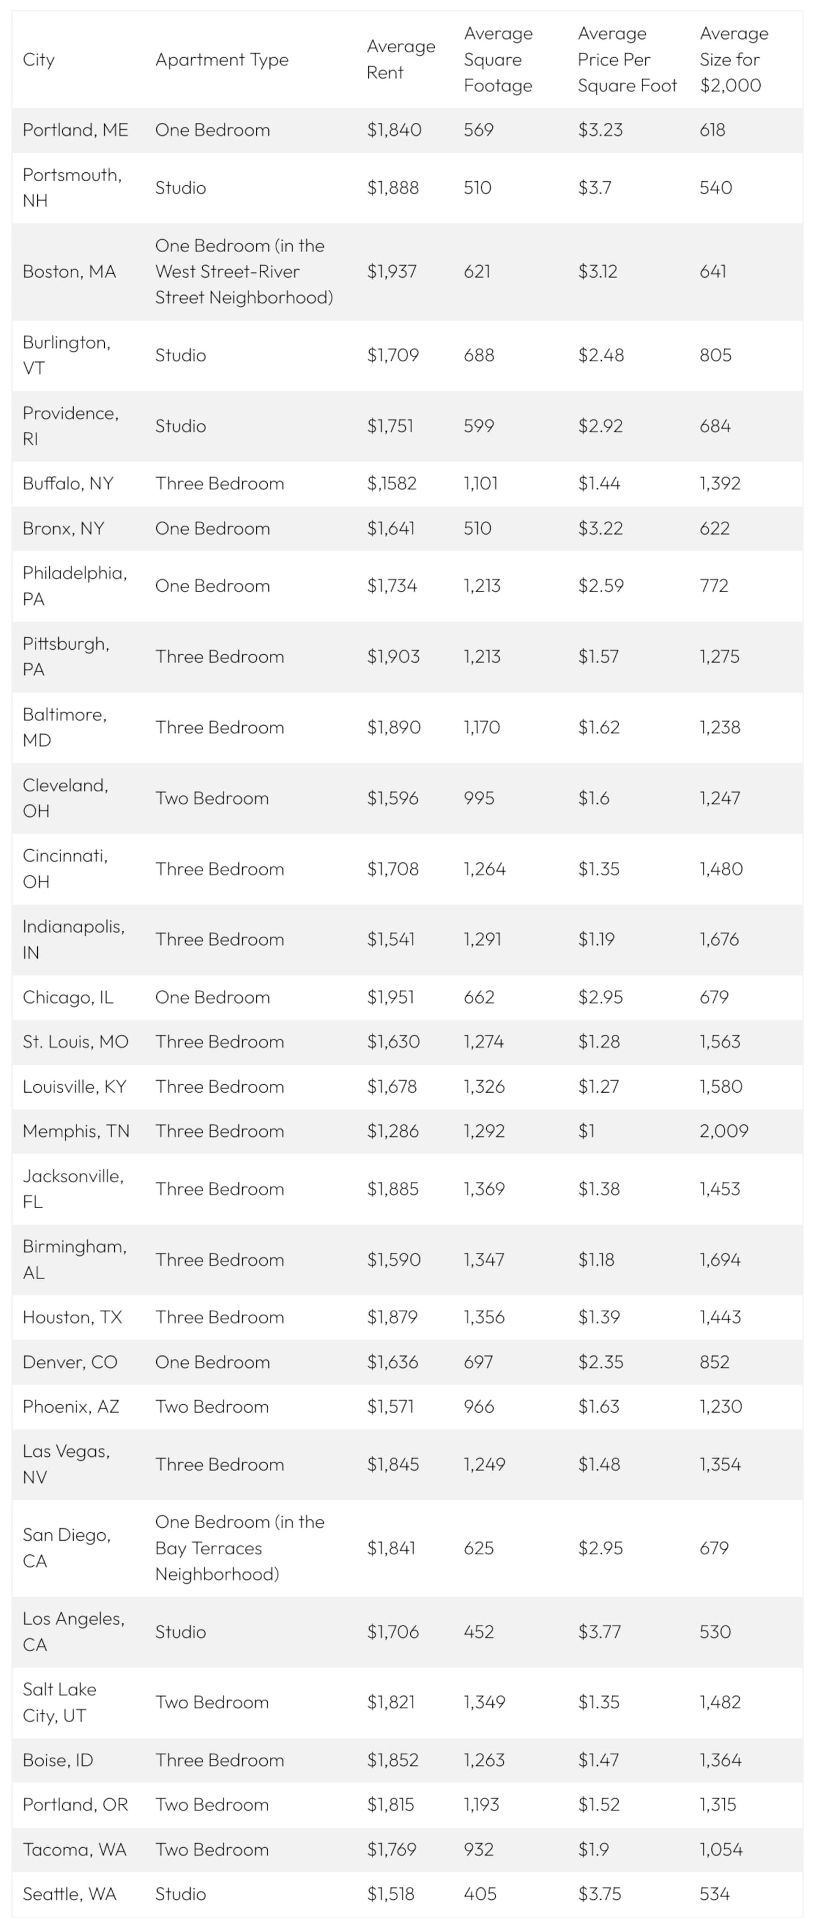Select the Memphis, TN city cell
This screenshot has width=815, height=1927.
[x=76, y=1131]
